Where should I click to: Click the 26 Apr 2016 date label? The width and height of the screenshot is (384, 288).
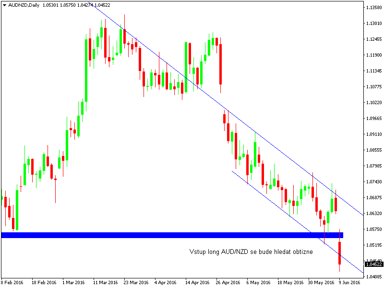pyautogui.click(x=228, y=283)
